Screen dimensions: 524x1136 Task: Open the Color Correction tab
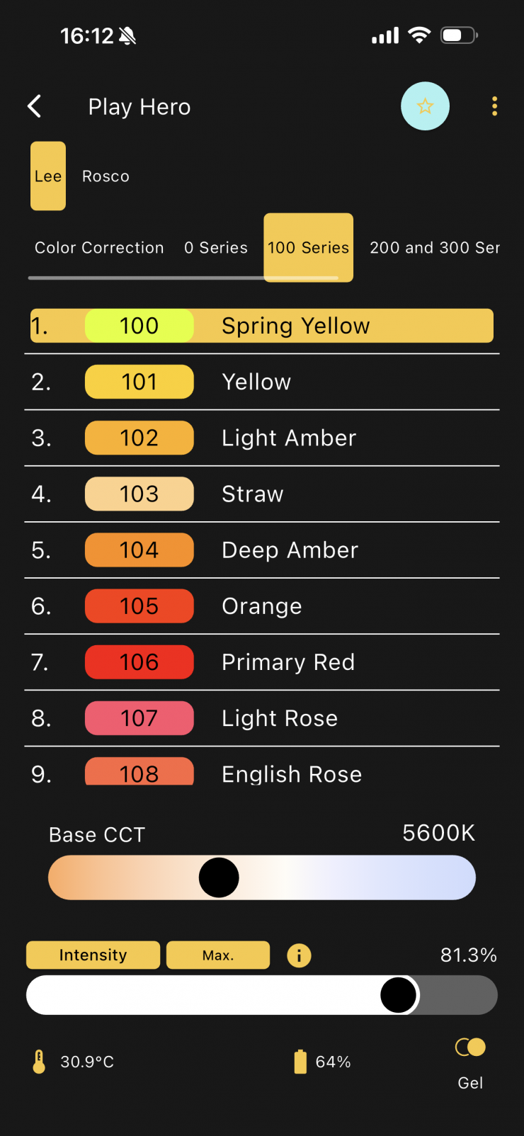pyautogui.click(x=99, y=248)
